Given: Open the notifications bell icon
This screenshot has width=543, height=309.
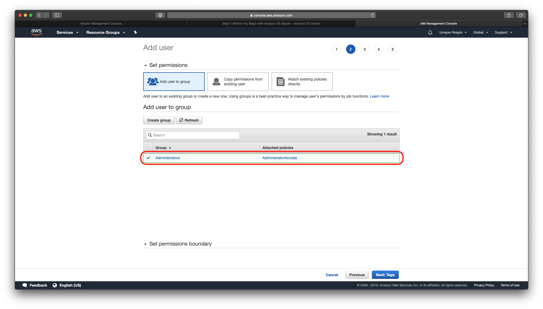Looking at the screenshot, I should click(x=430, y=32).
